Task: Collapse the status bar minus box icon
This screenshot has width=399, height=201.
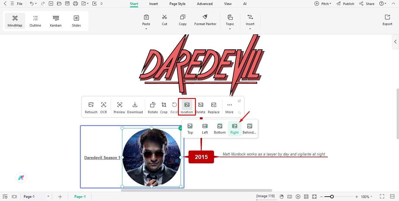Action: [392, 197]
